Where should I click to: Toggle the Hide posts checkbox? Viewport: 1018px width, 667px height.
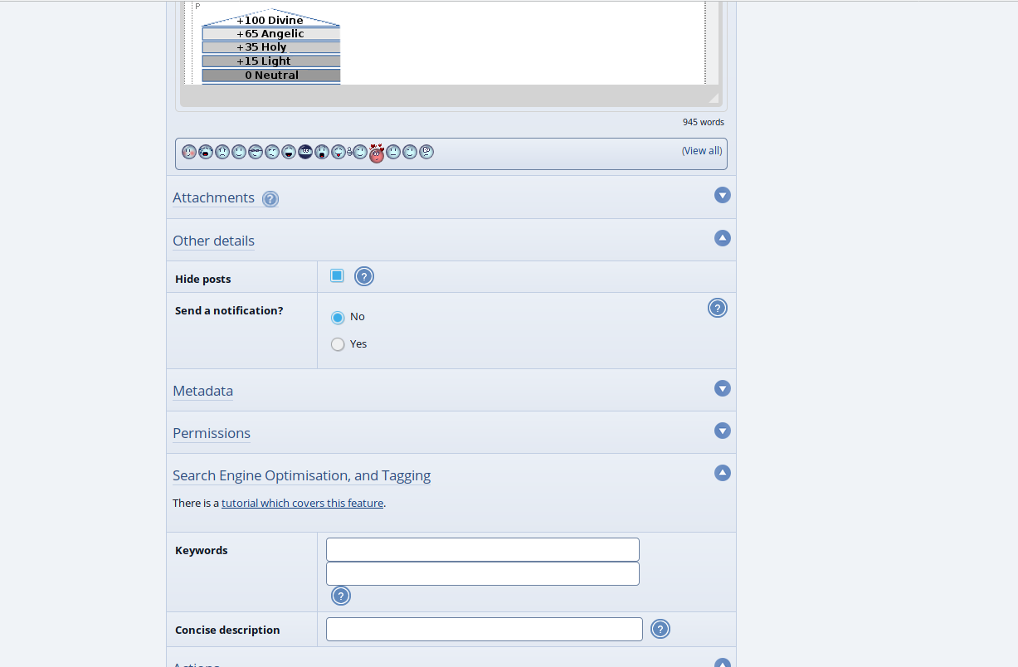click(x=337, y=275)
